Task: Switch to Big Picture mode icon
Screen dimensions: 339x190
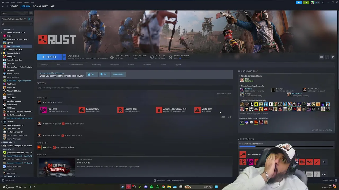Action: [x=323, y=2]
